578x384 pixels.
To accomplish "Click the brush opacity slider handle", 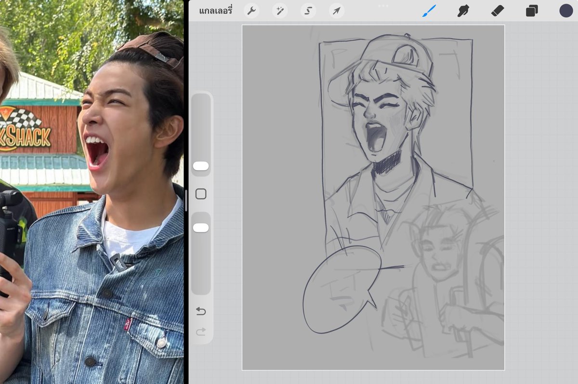I will tap(201, 228).
